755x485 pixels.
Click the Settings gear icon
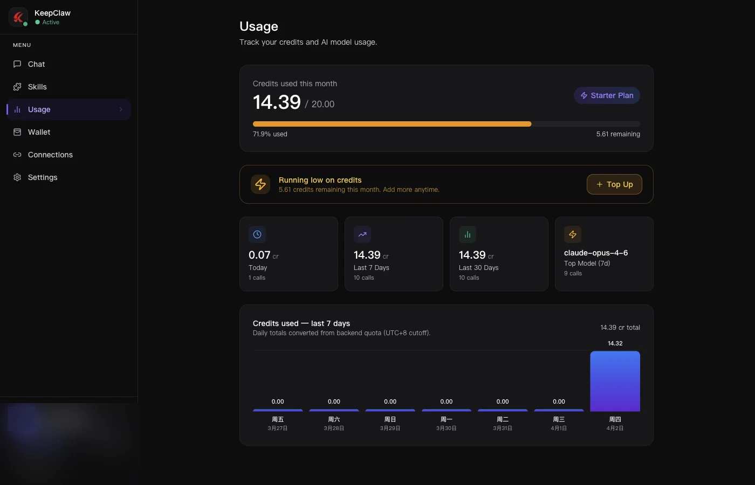coord(17,177)
